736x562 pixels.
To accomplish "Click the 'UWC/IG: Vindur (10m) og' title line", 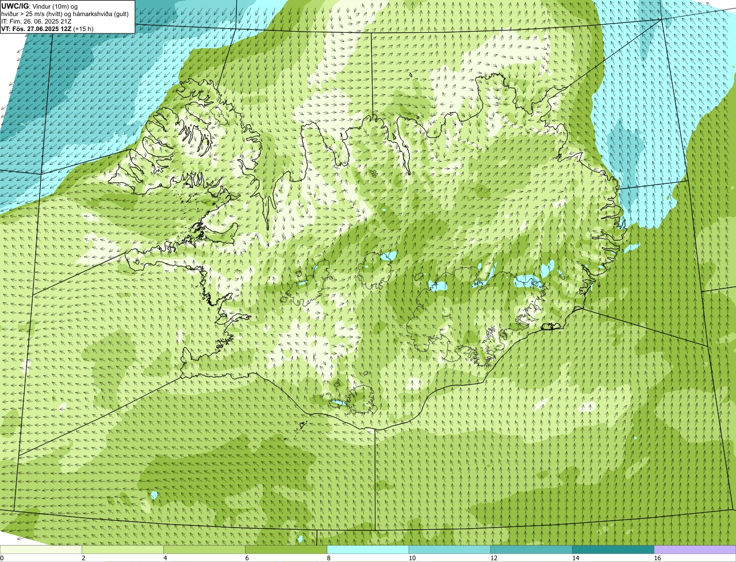I will click(x=39, y=6).
